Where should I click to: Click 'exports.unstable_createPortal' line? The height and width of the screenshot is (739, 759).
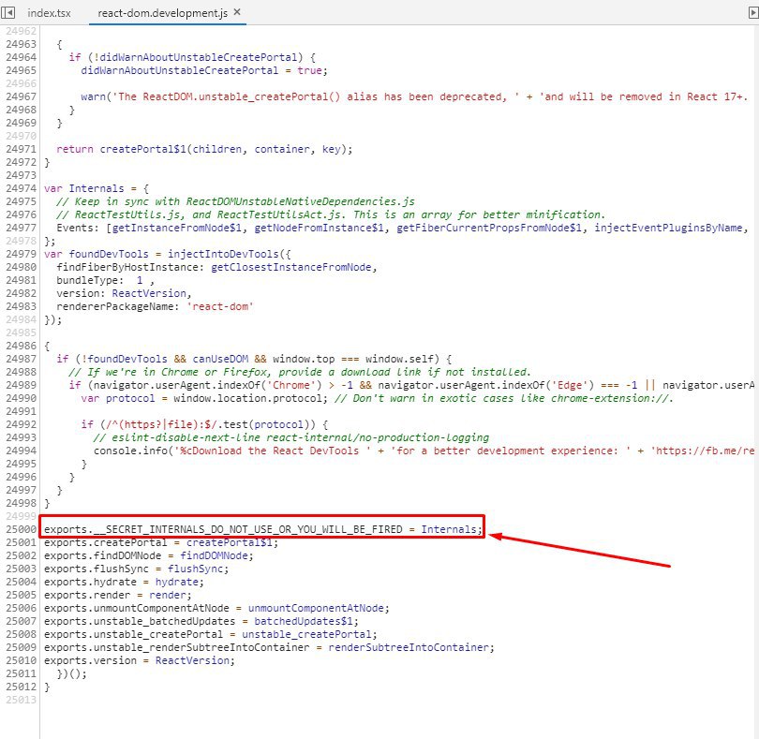[211, 634]
